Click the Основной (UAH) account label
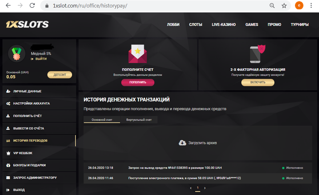This screenshot has width=319, height=195. pyautogui.click(x=17, y=72)
